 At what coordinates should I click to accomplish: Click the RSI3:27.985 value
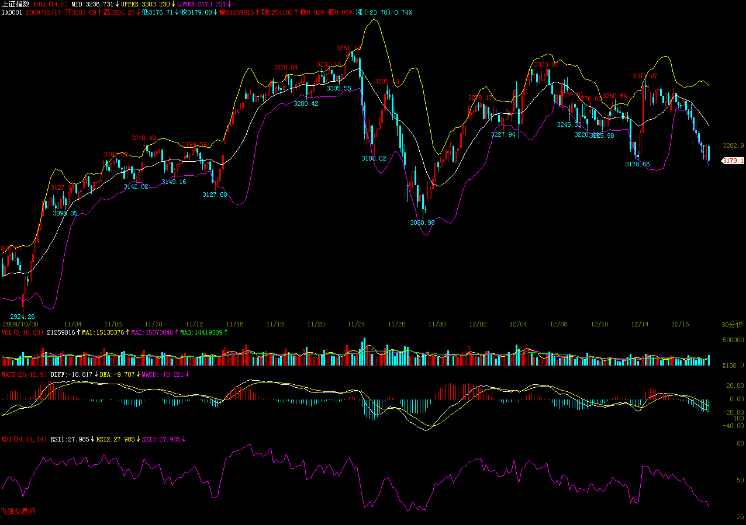tap(161, 439)
